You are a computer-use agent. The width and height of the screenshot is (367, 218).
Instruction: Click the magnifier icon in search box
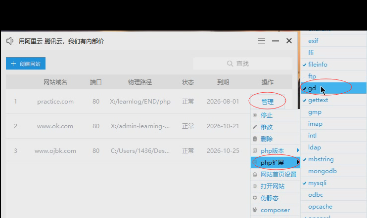coord(230,64)
